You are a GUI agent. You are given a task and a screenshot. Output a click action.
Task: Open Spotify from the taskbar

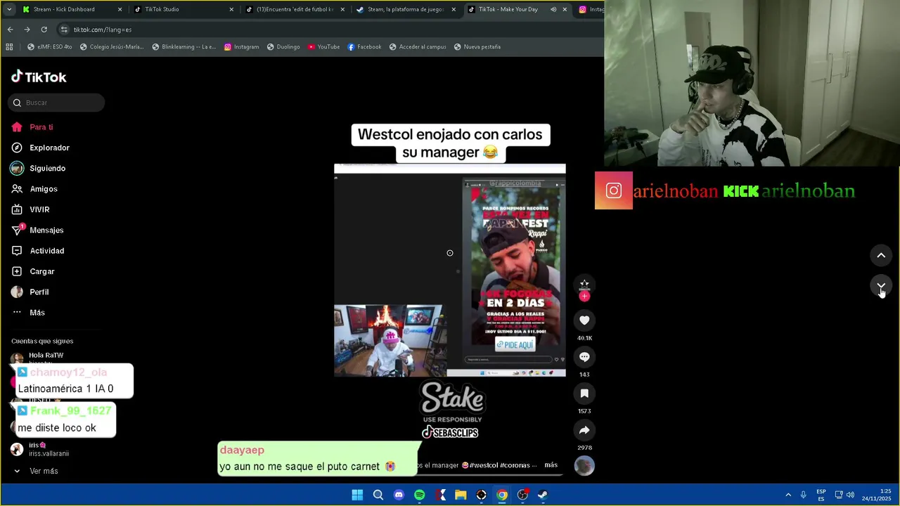coord(419,495)
